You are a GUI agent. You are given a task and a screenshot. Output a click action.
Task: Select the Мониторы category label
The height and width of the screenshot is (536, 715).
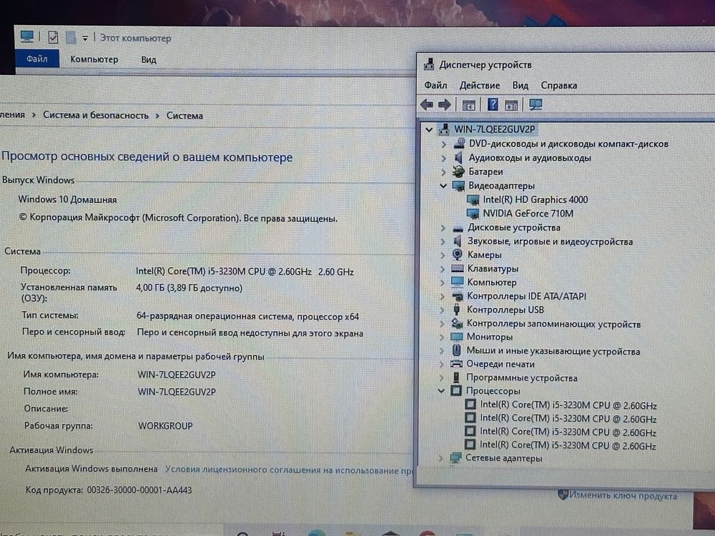pos(489,337)
